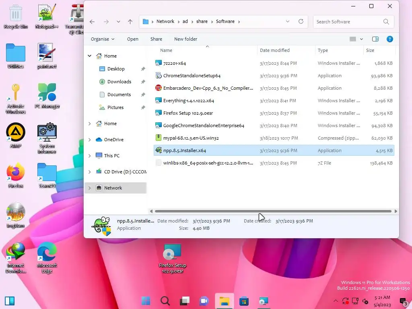Refresh the Software folder view
The image size is (412, 309).
pyautogui.click(x=301, y=22)
